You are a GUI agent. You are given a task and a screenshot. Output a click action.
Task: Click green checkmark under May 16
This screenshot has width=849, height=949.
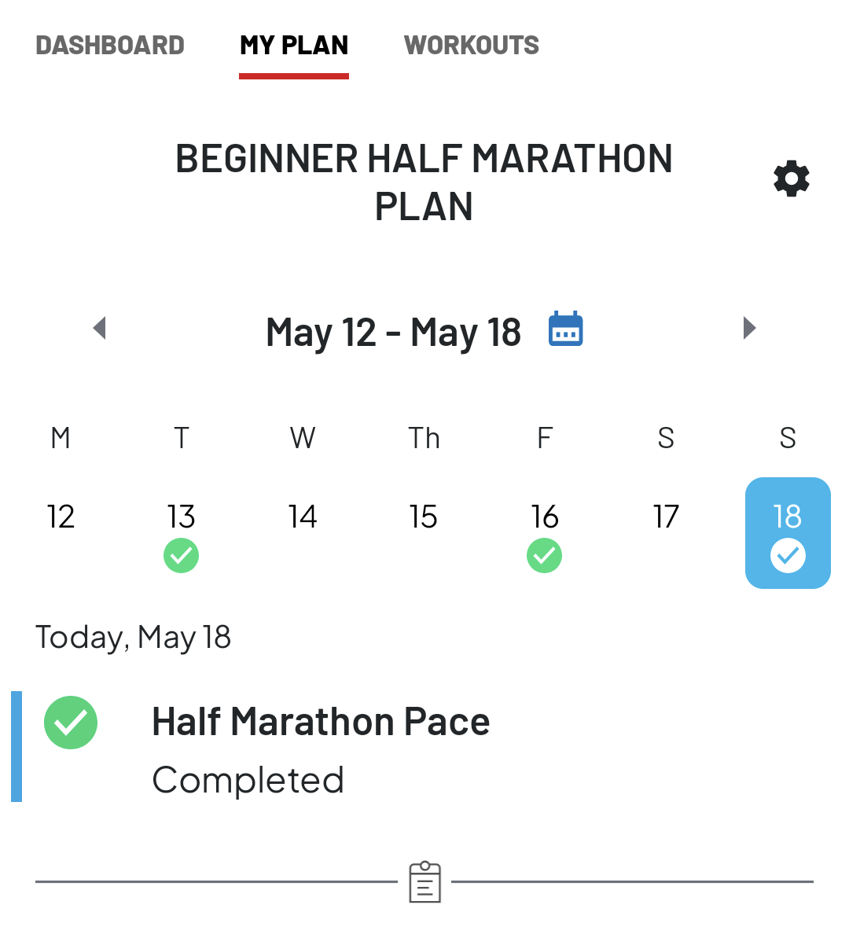[545, 556]
